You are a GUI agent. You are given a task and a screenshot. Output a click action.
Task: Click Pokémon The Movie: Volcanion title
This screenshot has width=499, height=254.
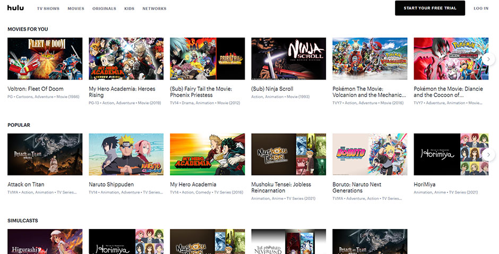369,92
